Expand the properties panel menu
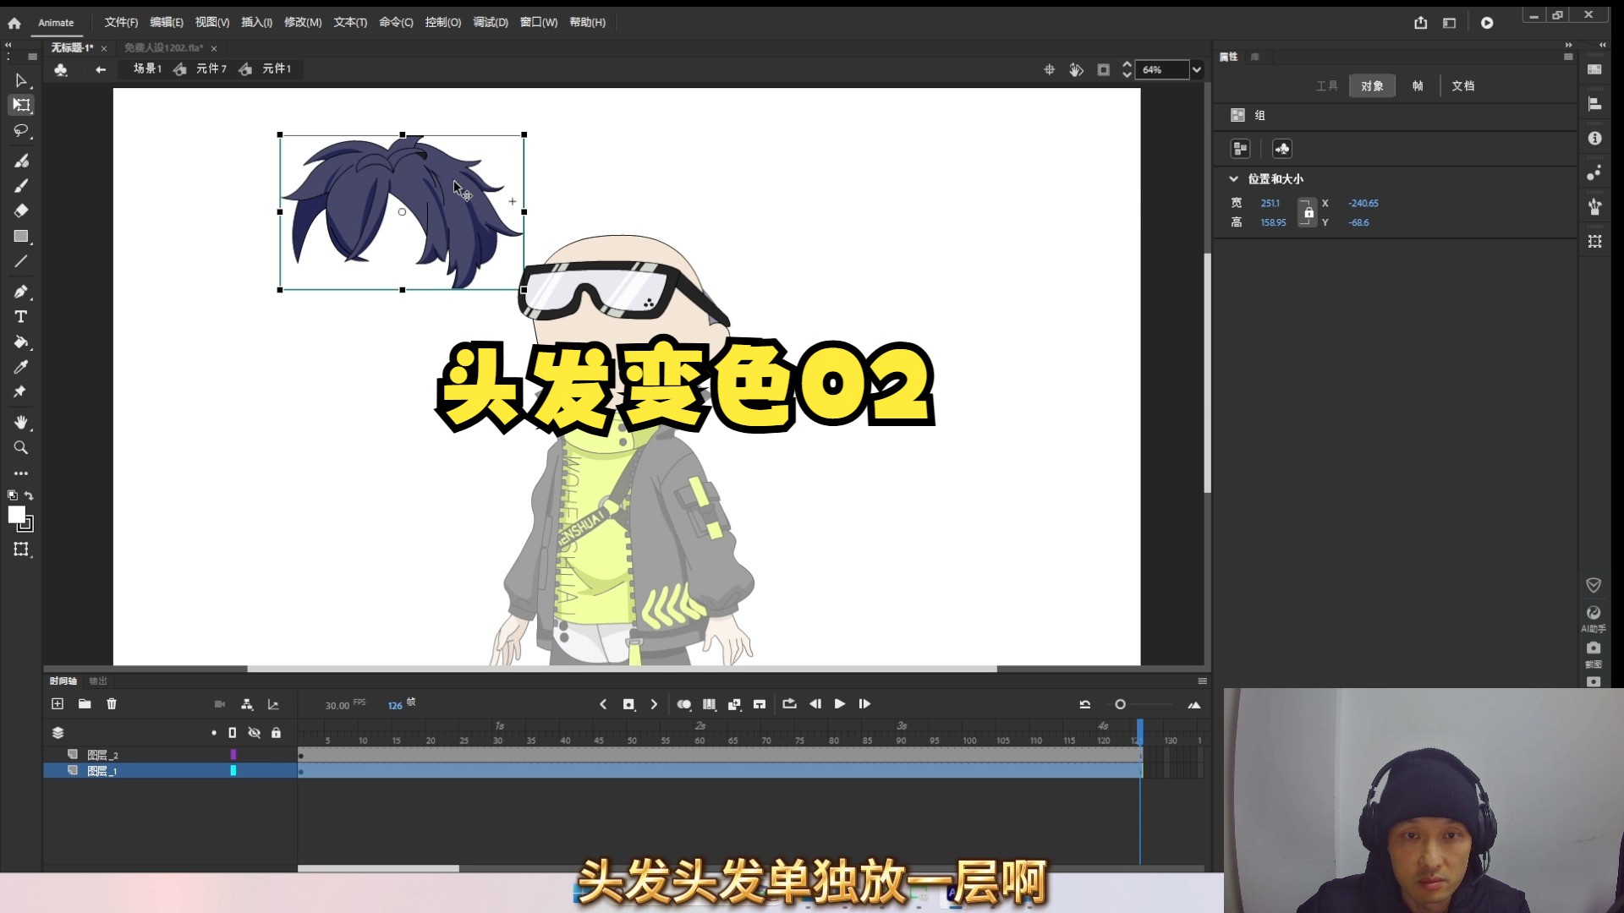Image resolution: width=1624 pixels, height=913 pixels. (1570, 56)
